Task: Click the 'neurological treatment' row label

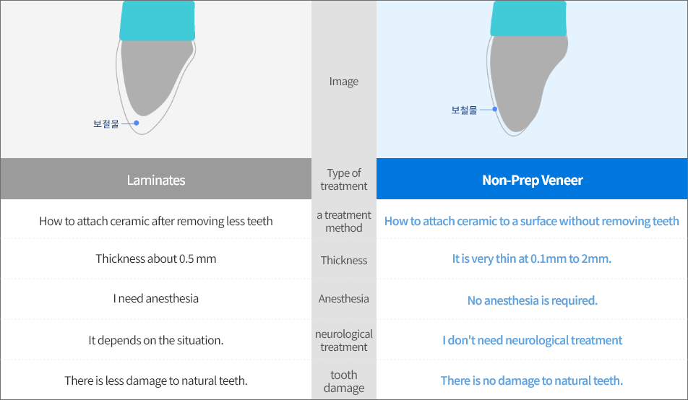Action: point(344,340)
